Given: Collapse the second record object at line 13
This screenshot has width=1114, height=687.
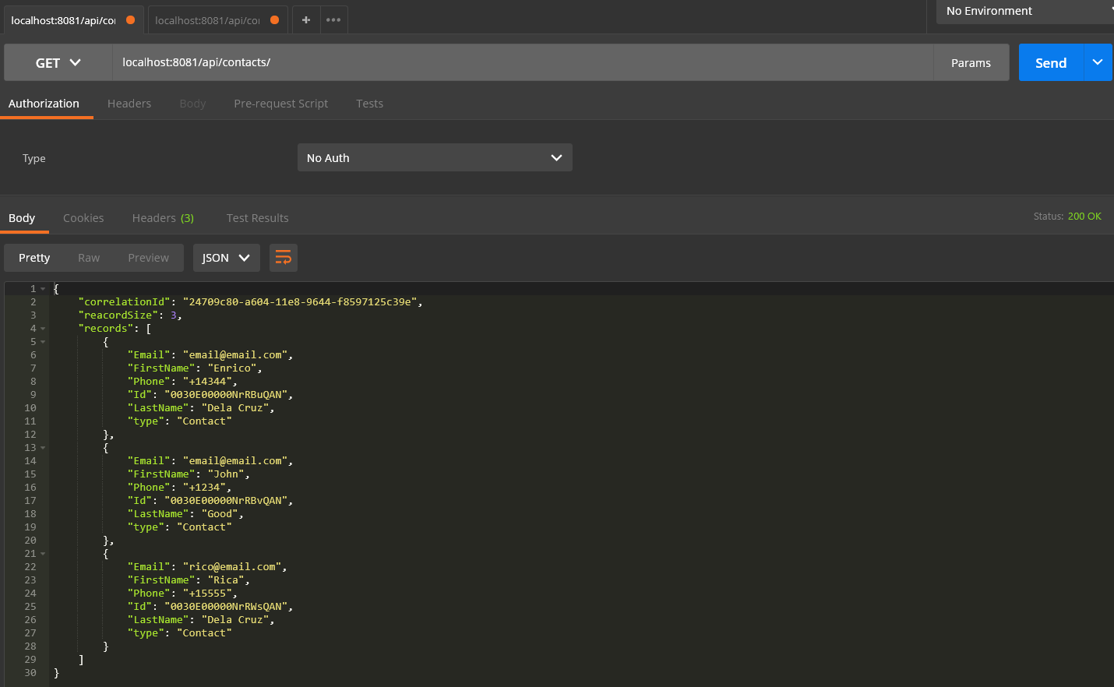Looking at the screenshot, I should [x=43, y=448].
